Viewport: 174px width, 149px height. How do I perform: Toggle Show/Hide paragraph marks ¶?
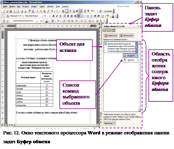(x=88, y=11)
